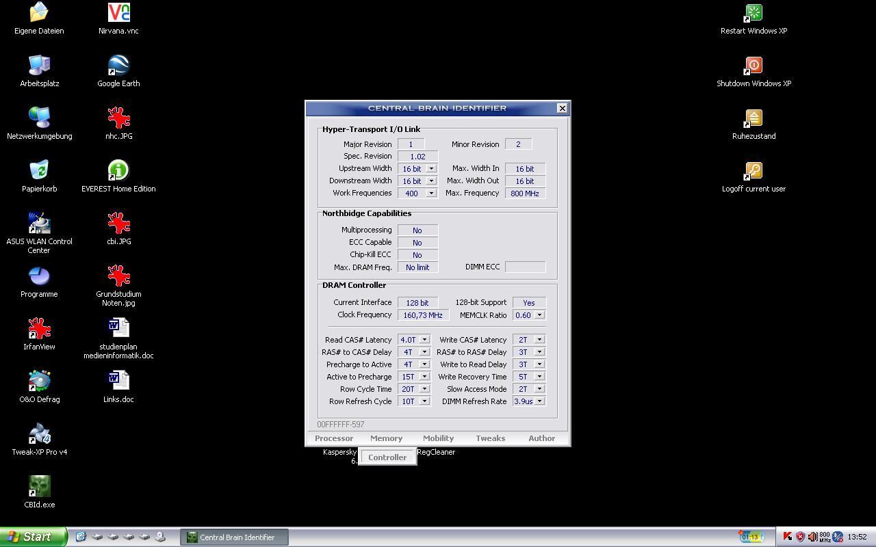Open Write to Read Delay dropdown

539,364
